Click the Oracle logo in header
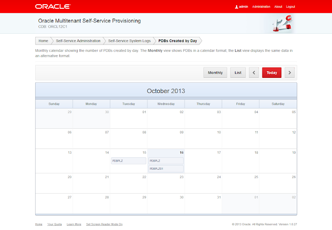332x230 pixels. (53, 7)
